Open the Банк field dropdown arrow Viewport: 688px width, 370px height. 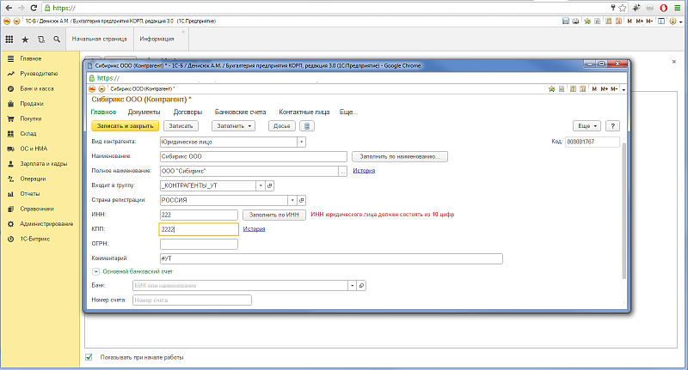pyautogui.click(x=352, y=286)
